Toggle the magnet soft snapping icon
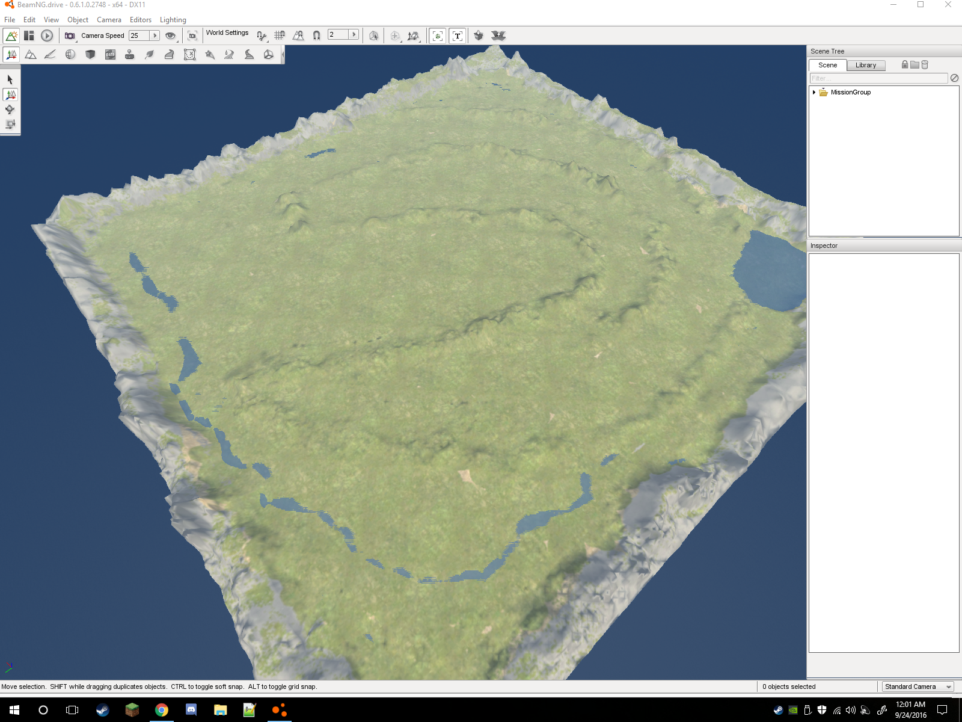Viewport: 962px width, 722px height. 316,35
